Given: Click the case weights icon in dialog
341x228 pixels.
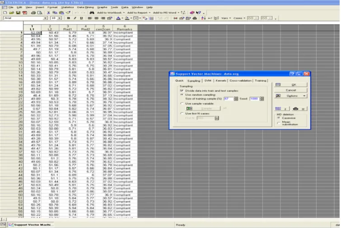Looking at the screenshot, I should point(299,109).
